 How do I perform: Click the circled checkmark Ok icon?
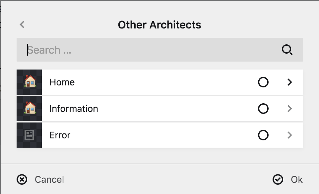tap(278, 179)
